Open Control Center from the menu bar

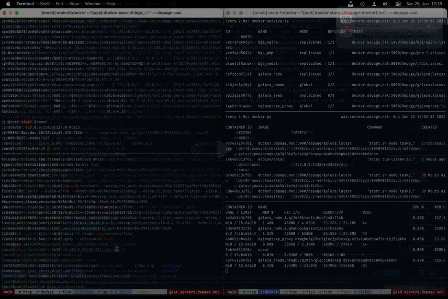[398, 4]
